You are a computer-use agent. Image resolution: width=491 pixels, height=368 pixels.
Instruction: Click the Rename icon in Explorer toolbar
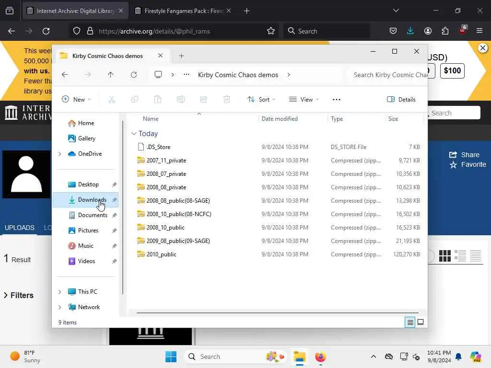(x=181, y=100)
